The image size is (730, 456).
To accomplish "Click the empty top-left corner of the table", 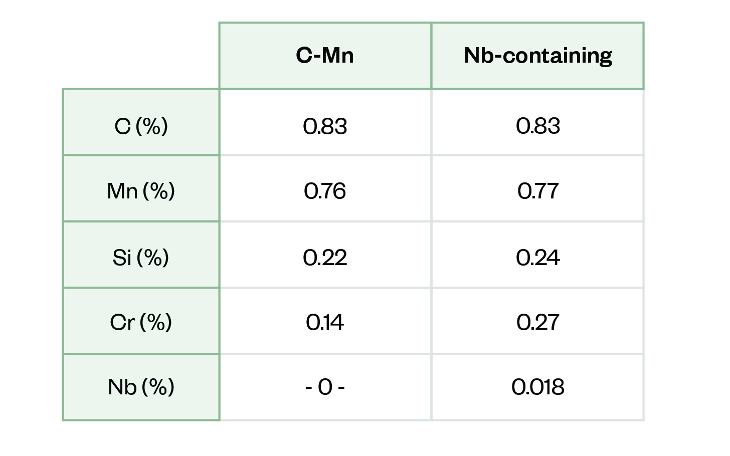I will (141, 56).
